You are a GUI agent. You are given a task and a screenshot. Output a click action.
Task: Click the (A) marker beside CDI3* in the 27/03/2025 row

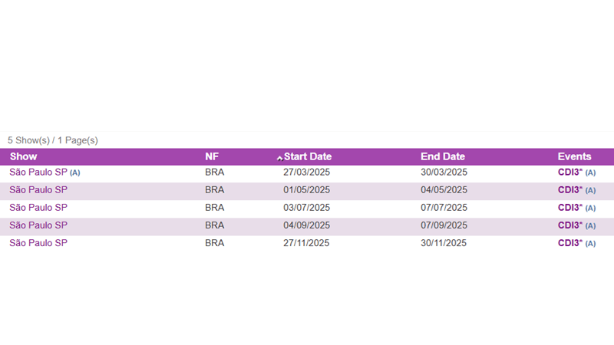[x=590, y=172]
